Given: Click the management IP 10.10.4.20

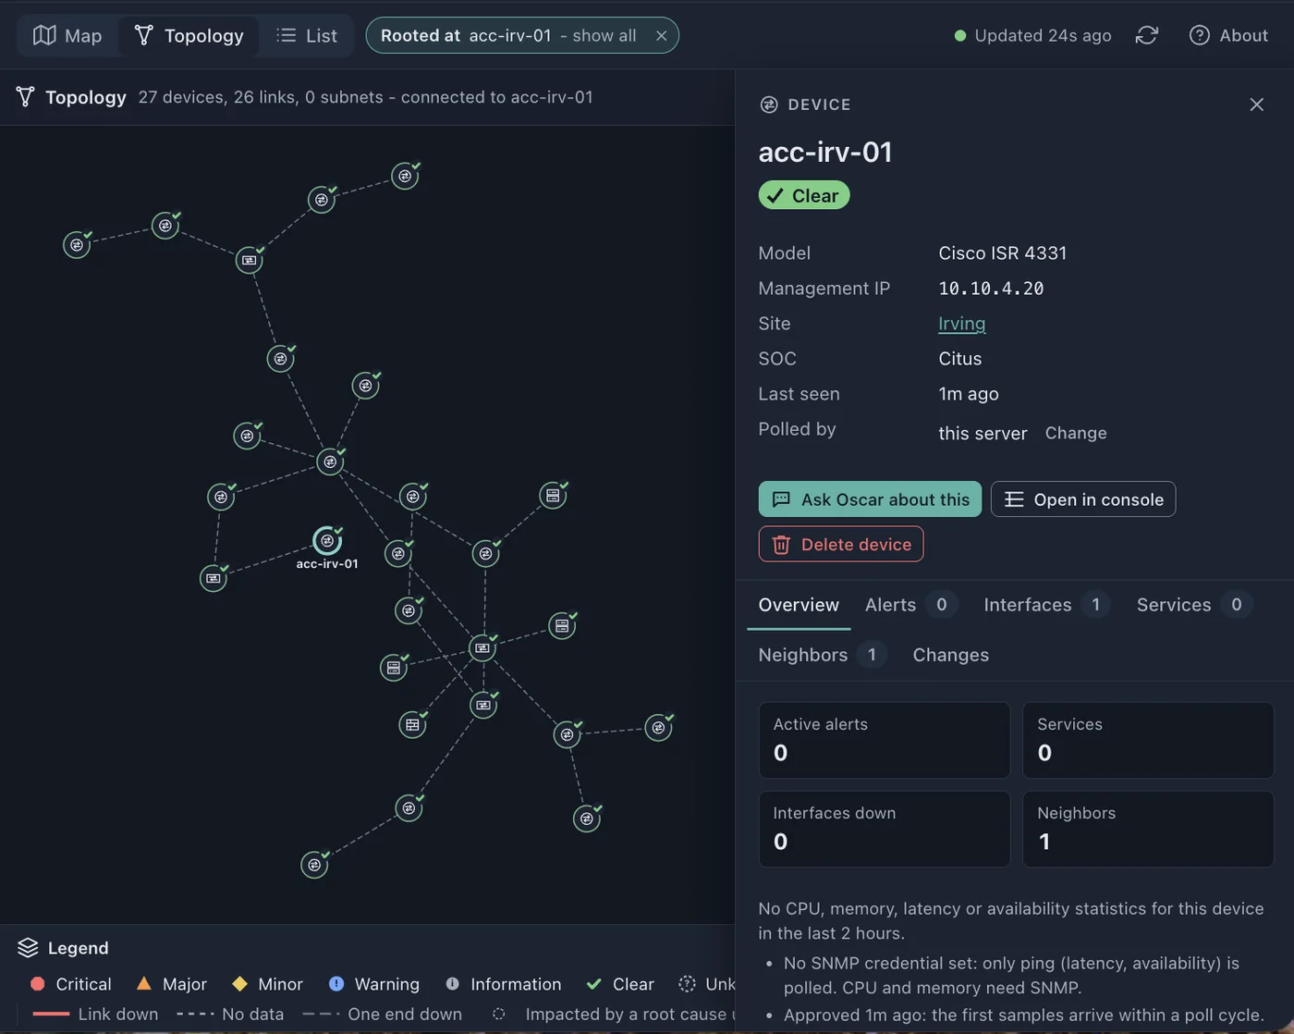Looking at the screenshot, I should (x=991, y=289).
